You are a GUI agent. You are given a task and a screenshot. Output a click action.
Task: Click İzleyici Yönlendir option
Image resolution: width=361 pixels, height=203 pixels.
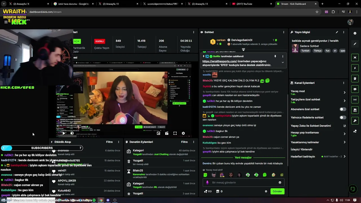point(302,149)
